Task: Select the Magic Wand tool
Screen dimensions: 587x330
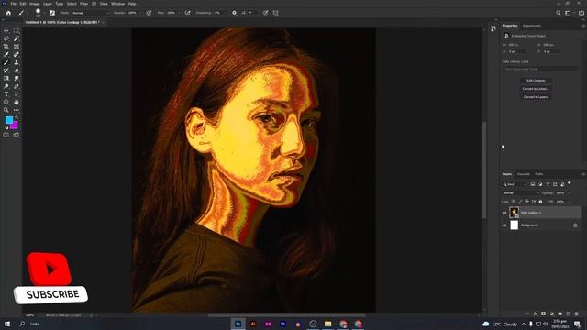Action: [x=17, y=38]
